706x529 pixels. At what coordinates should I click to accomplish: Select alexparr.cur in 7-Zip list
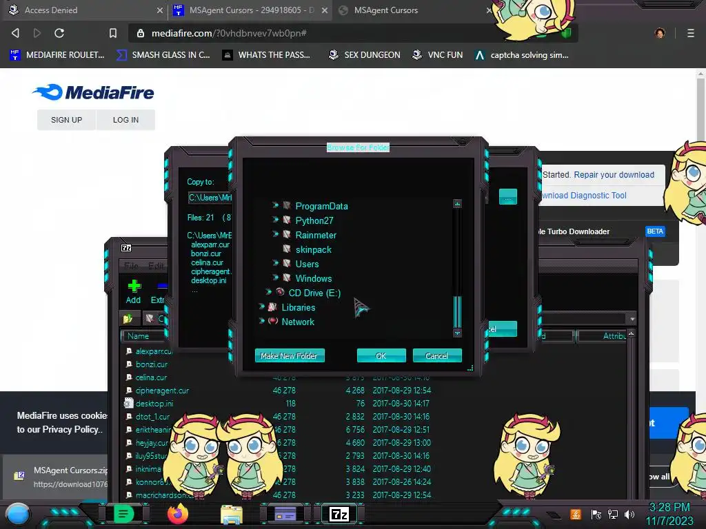(x=154, y=351)
